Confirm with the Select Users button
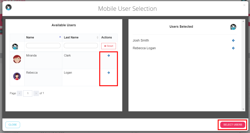The width and height of the screenshot is (250, 133). pos(232,125)
